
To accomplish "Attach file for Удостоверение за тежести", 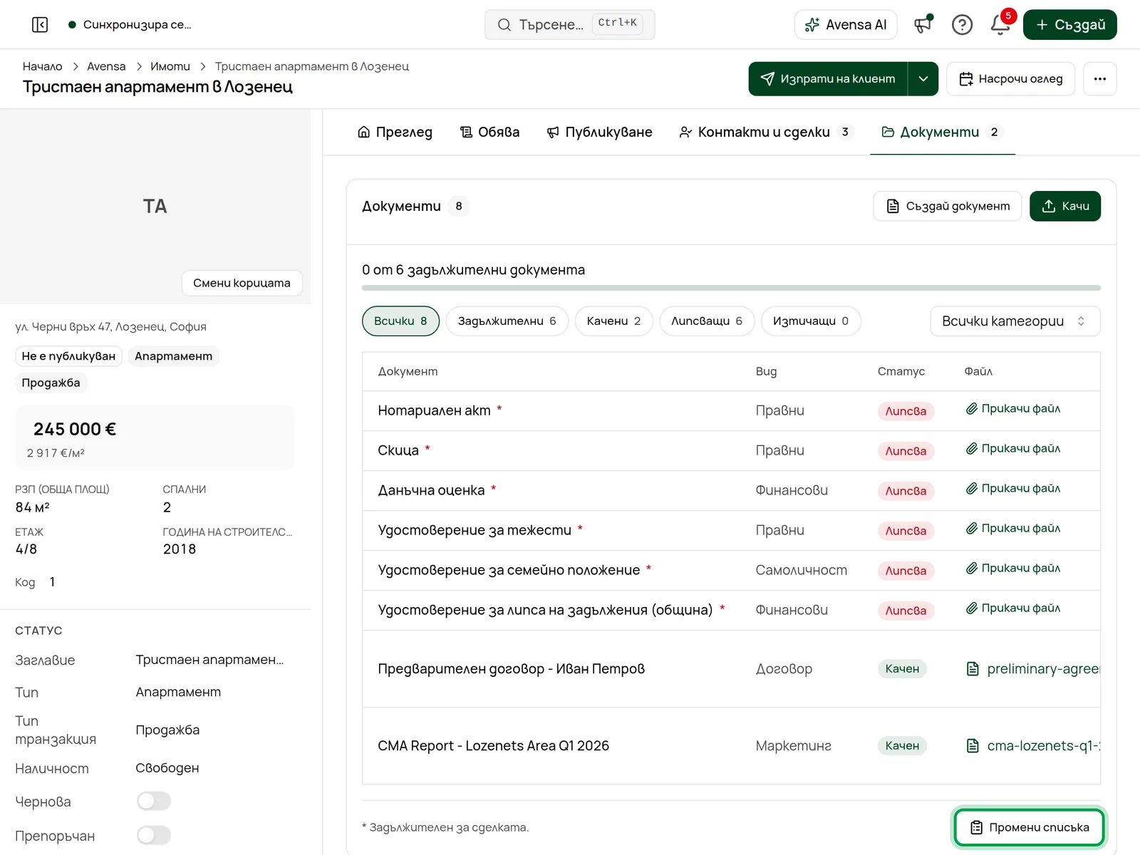I will click(x=1013, y=529).
